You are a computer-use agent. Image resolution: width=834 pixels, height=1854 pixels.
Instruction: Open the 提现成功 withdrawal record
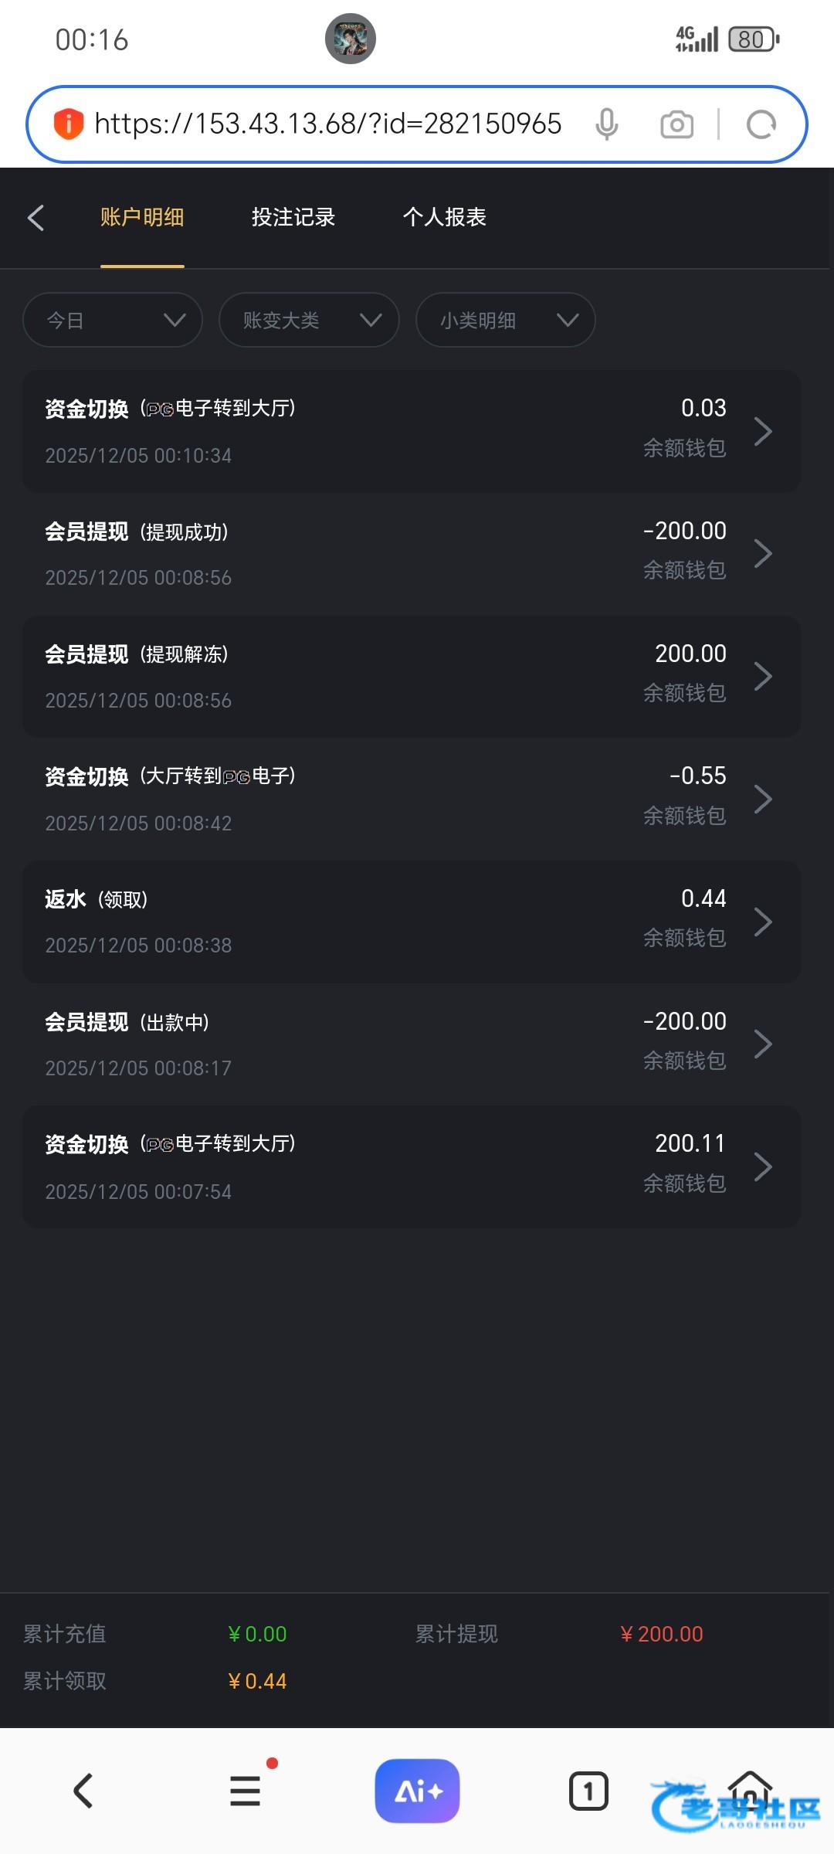pyautogui.click(x=411, y=554)
